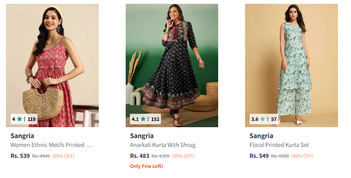Click the star icon on floral kurta rating

[263, 119]
